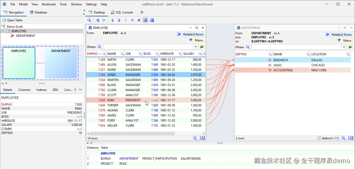
Task: Click EMPLOYEE window title icon
Action: (90, 28)
